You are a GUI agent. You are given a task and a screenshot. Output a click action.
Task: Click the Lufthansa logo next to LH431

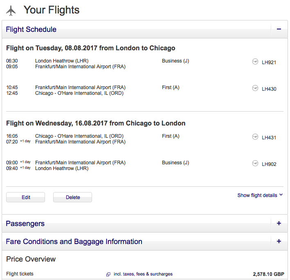pos(255,137)
